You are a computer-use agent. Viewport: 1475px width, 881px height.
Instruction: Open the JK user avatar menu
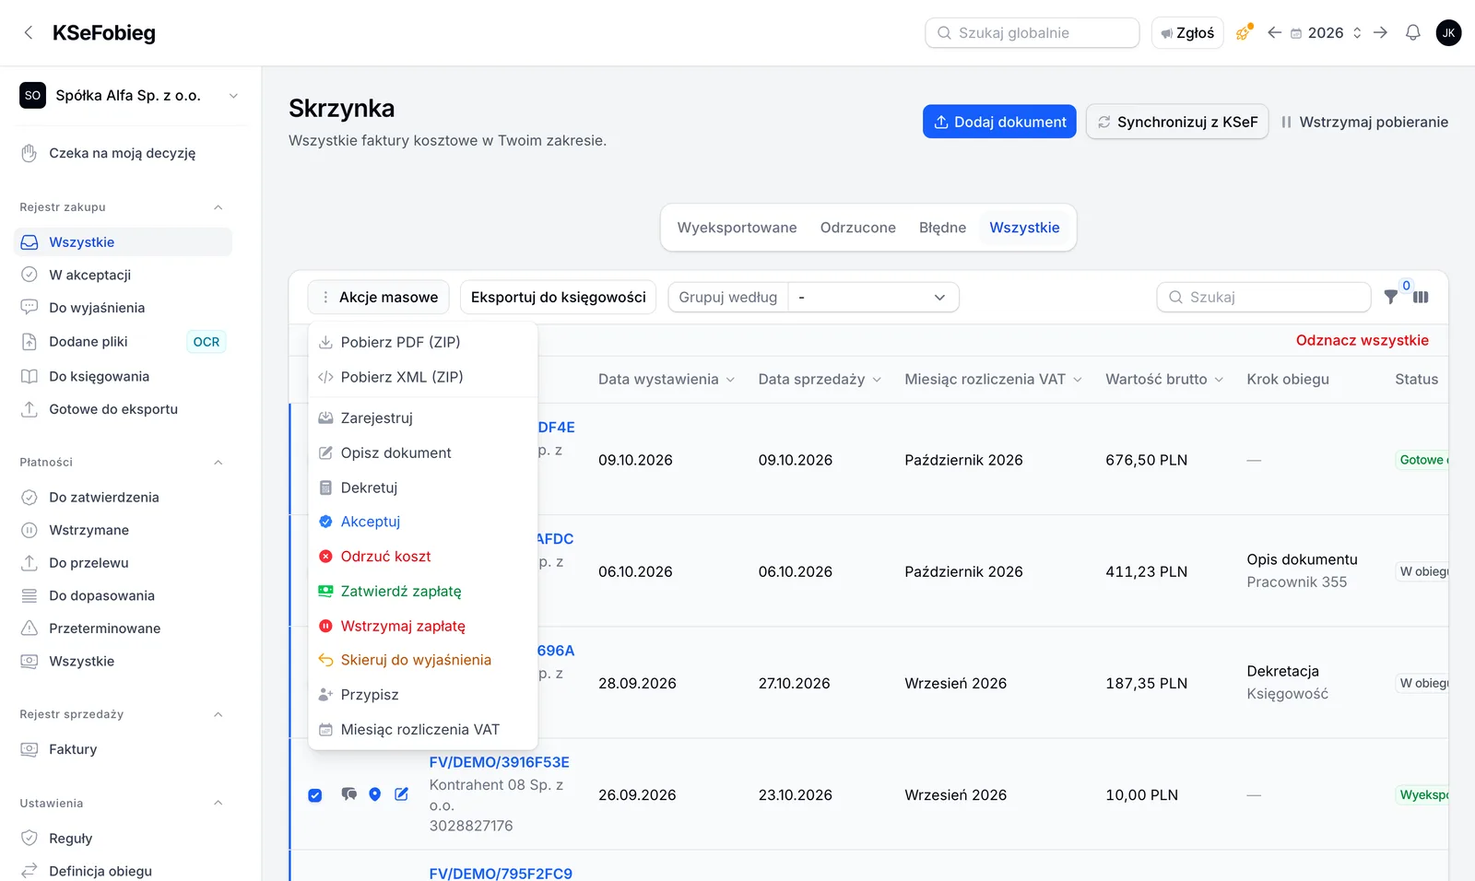[x=1448, y=33]
